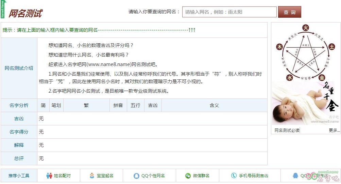Click the 含义 column header
Image resolution: width=341 pixels, height=184 pixels.
(x=214, y=105)
